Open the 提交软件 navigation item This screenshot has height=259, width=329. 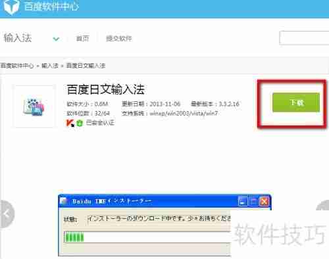click(x=119, y=39)
